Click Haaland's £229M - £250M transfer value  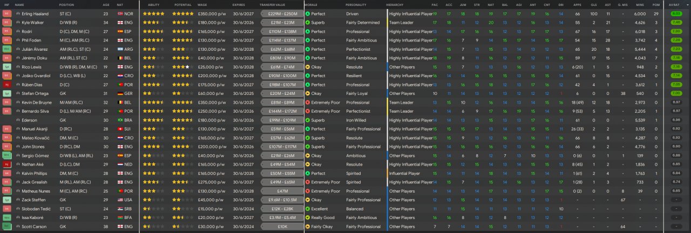pos(282,13)
